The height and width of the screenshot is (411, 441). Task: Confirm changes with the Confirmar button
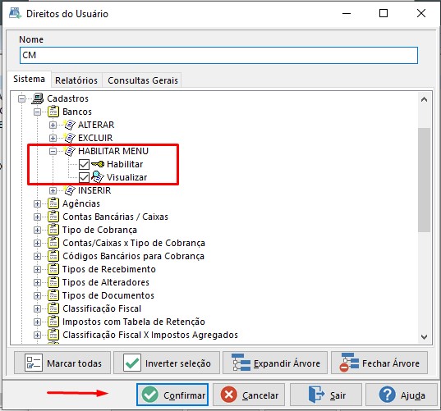coord(172,395)
